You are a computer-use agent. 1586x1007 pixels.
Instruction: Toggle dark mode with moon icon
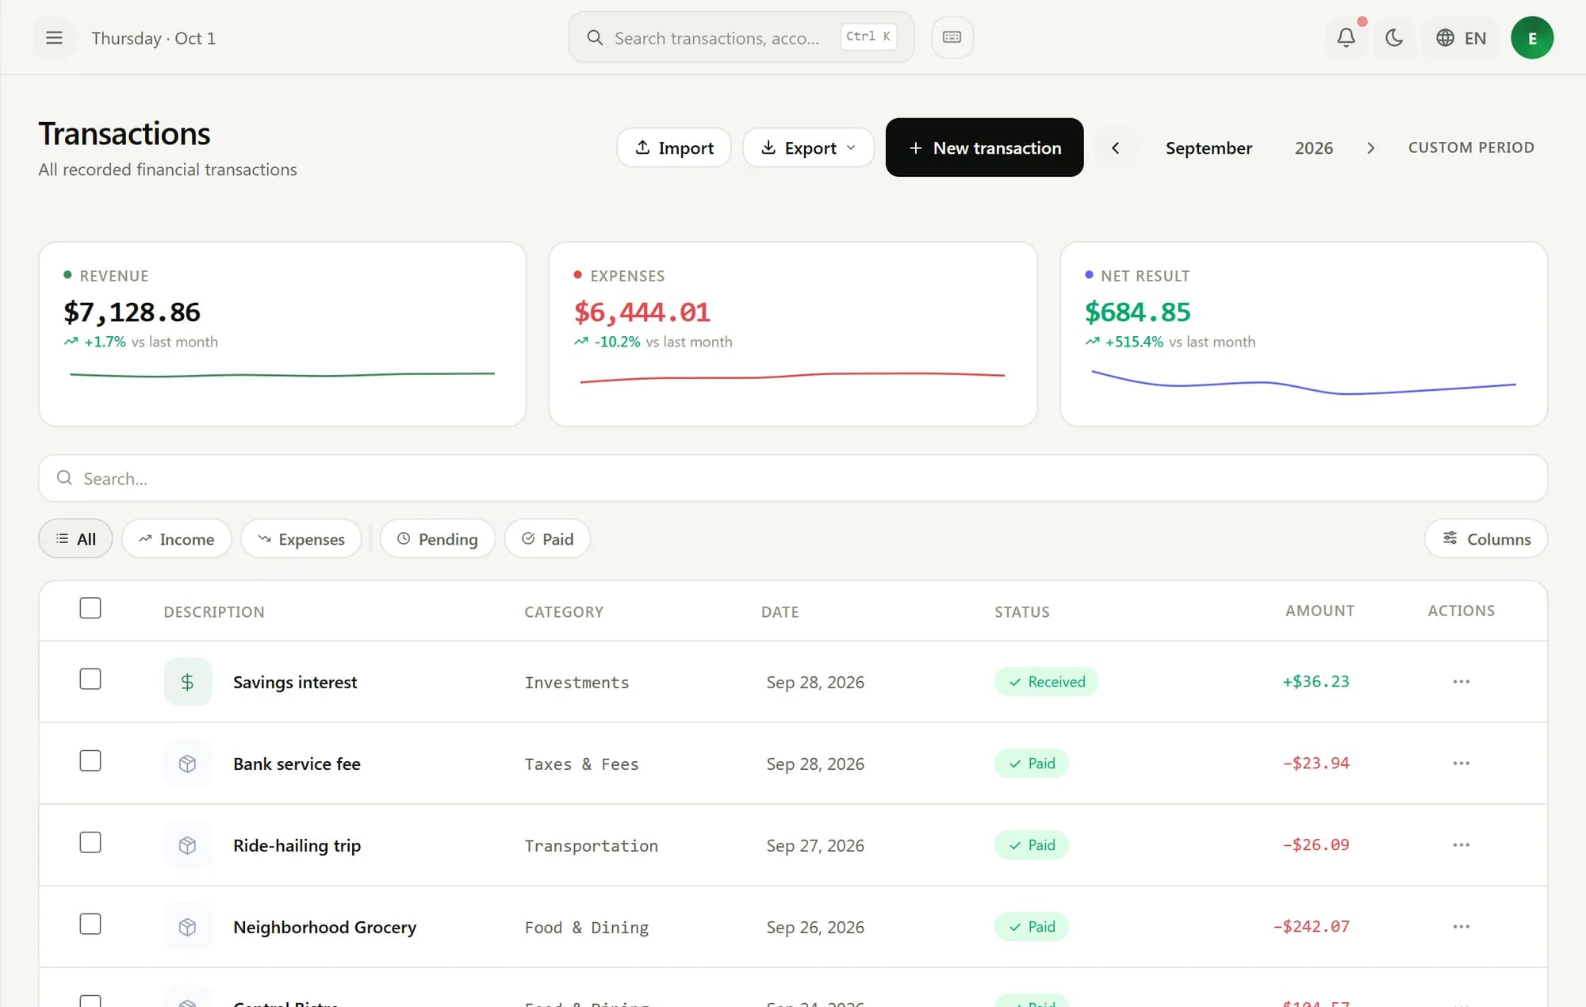pyautogui.click(x=1394, y=38)
